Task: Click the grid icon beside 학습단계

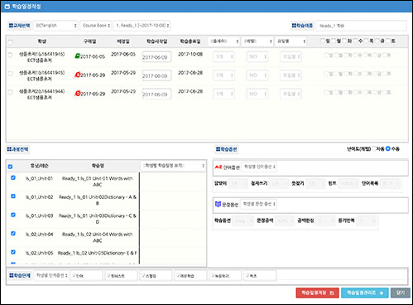Action: click(12, 275)
